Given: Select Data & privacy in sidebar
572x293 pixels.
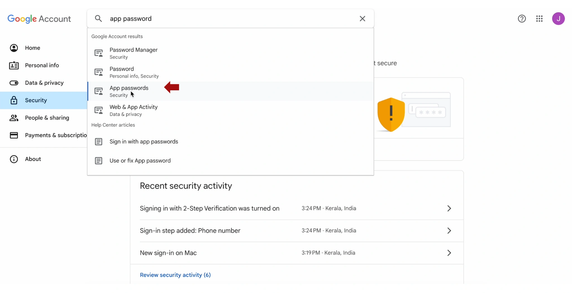Looking at the screenshot, I should pos(44,83).
